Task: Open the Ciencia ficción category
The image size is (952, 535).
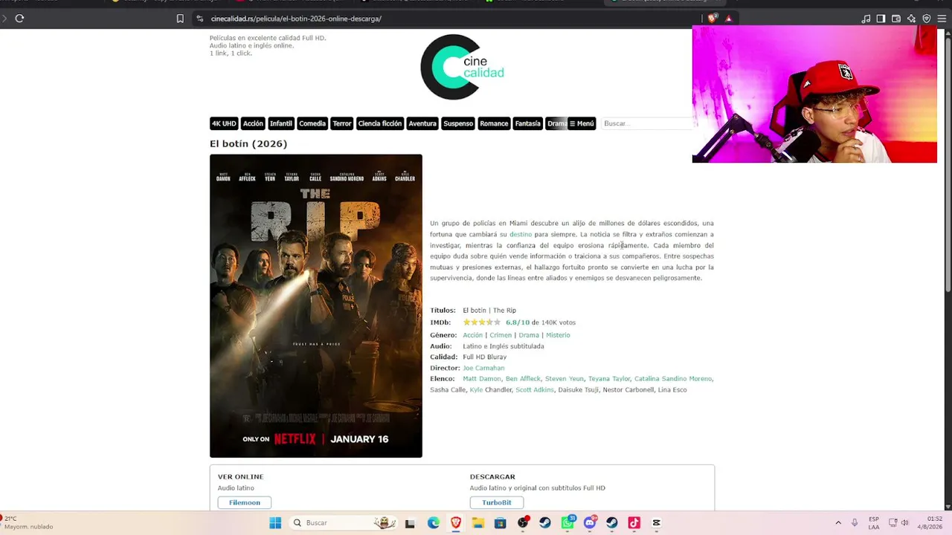Action: 379,123
